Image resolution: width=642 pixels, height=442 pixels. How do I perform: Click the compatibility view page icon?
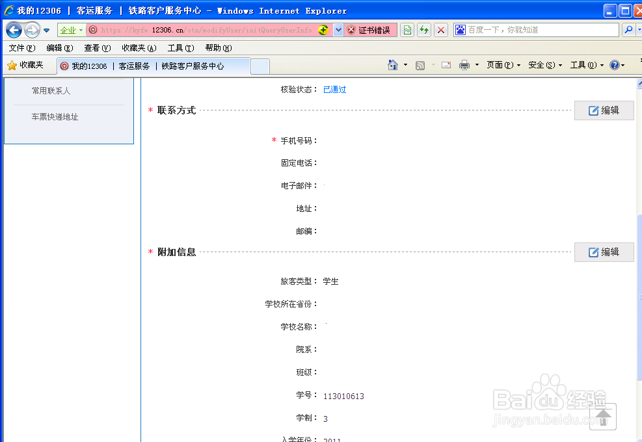pyautogui.click(x=406, y=30)
